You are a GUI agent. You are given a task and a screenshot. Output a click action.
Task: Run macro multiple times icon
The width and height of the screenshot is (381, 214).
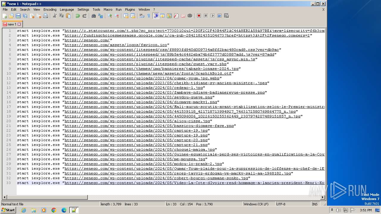(x=220, y=16)
